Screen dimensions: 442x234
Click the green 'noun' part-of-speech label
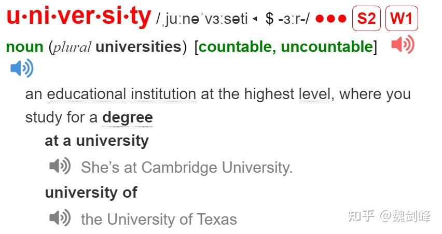[x=25, y=47]
